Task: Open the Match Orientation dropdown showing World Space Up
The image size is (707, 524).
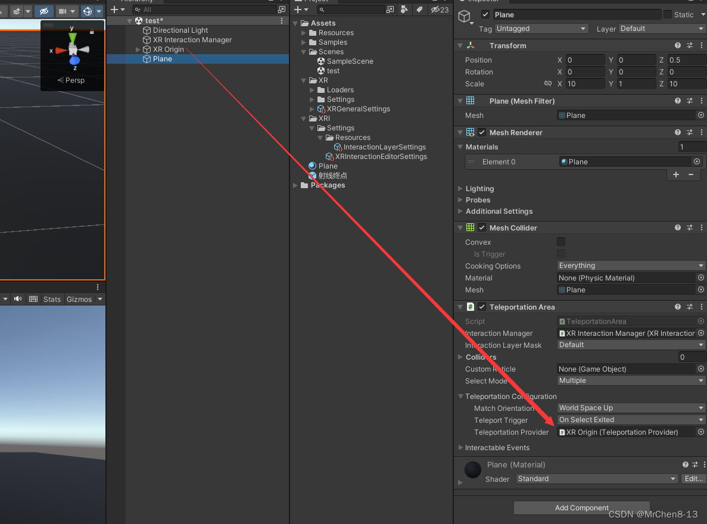Action: pos(630,408)
